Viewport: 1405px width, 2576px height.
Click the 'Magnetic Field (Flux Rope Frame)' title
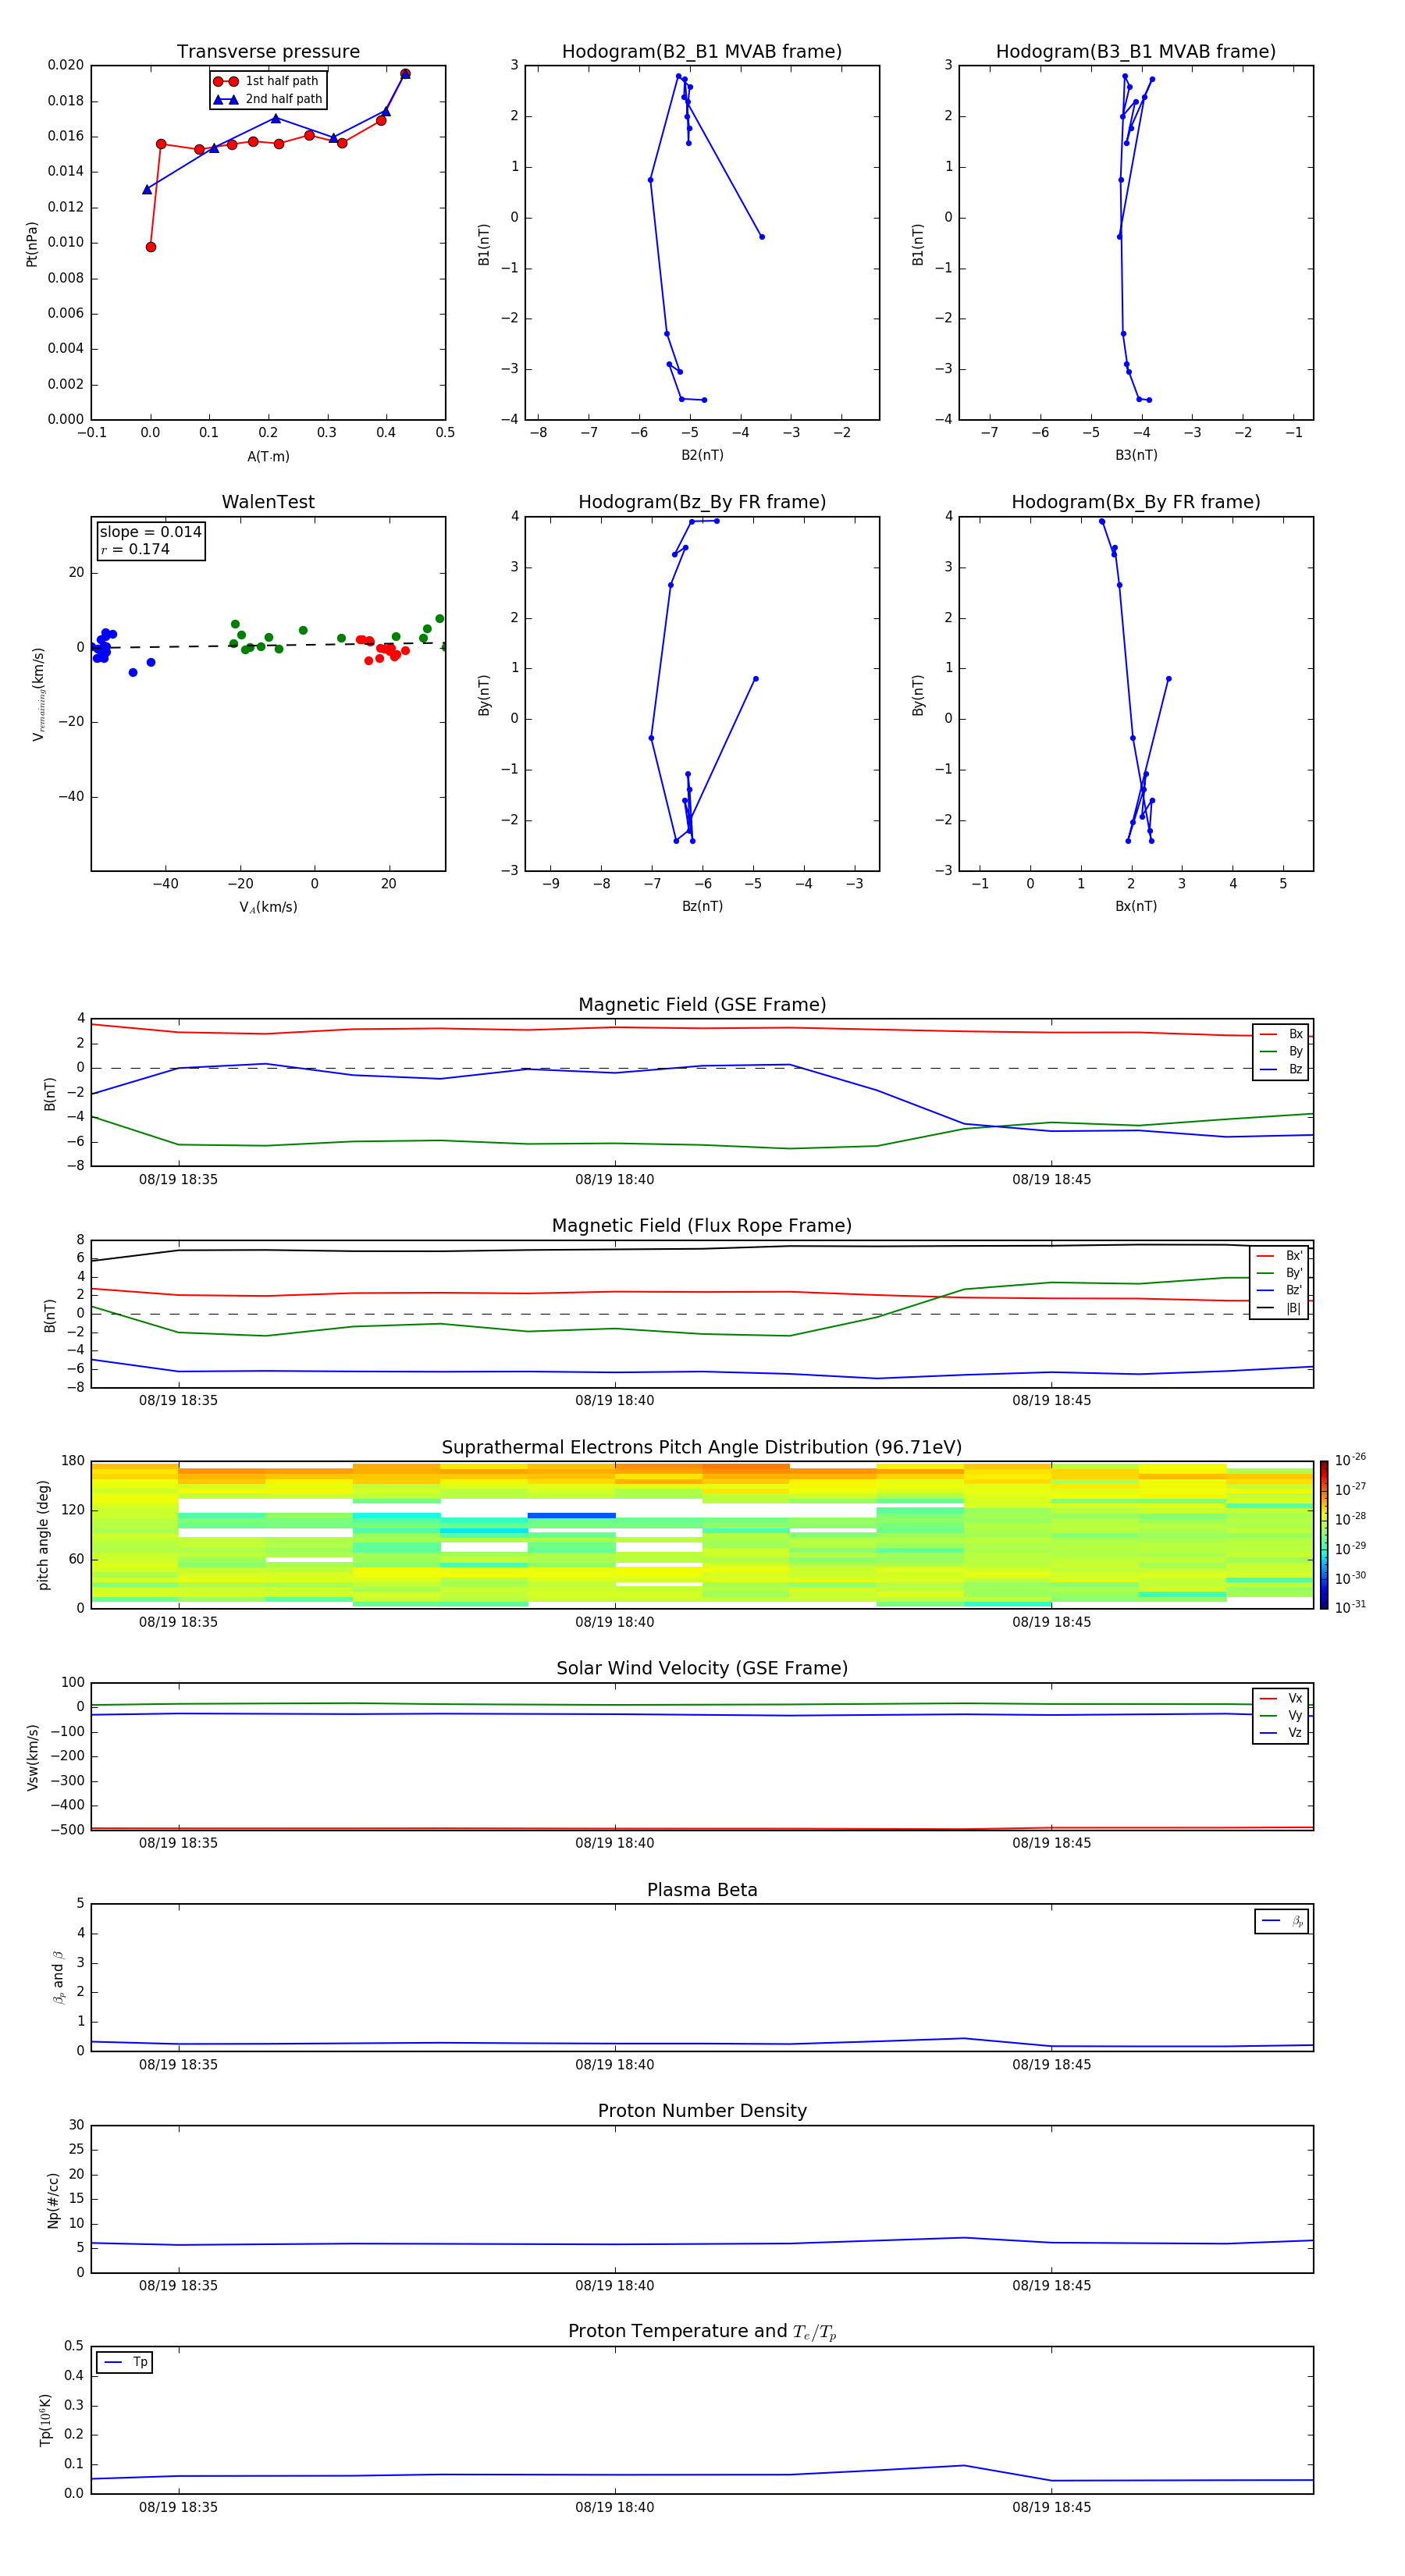pyautogui.click(x=702, y=1226)
